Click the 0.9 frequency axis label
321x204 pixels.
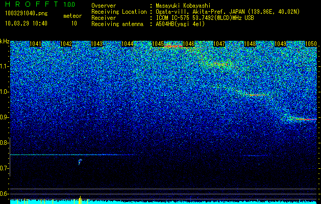click(4, 117)
